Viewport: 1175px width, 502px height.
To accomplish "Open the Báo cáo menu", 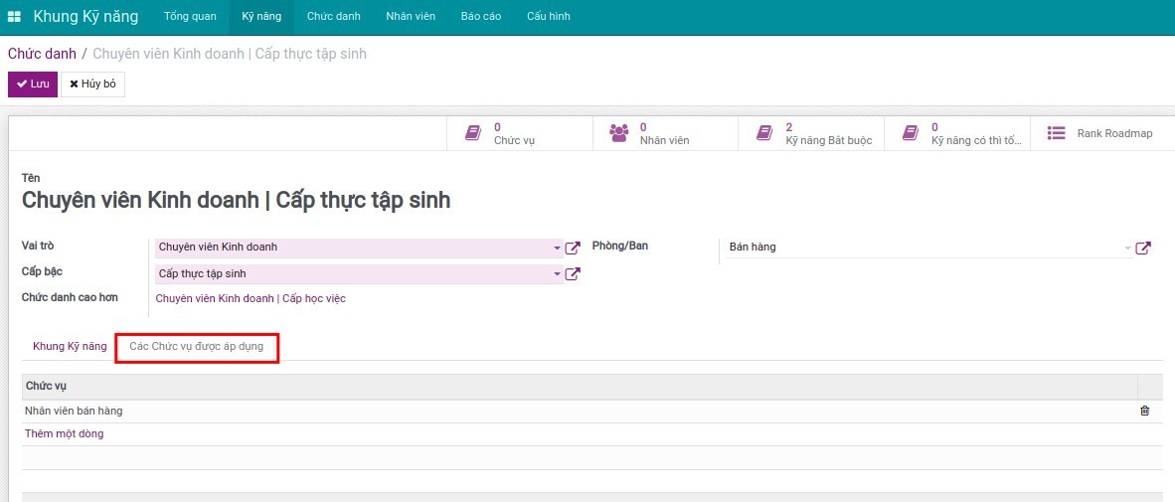I will [x=480, y=17].
